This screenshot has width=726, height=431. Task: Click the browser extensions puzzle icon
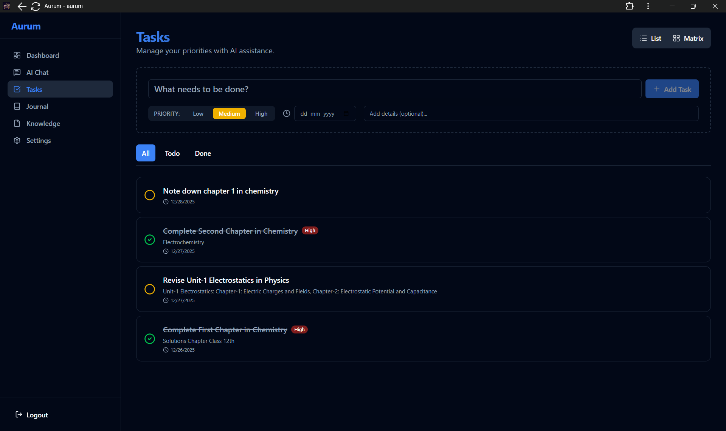click(630, 6)
